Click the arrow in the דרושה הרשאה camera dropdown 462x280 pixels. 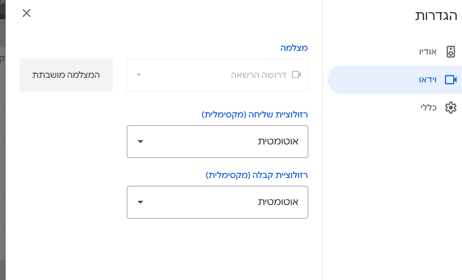pos(138,75)
